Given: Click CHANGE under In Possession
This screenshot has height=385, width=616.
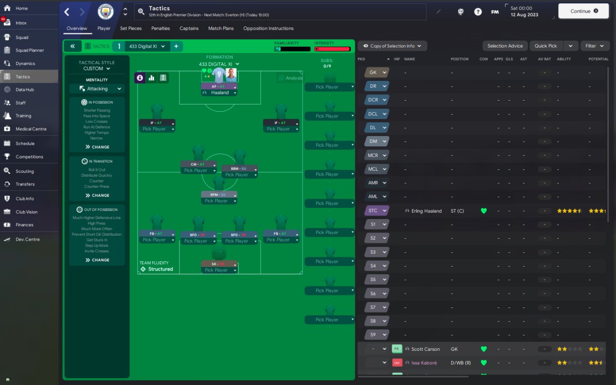Looking at the screenshot, I should (x=97, y=147).
